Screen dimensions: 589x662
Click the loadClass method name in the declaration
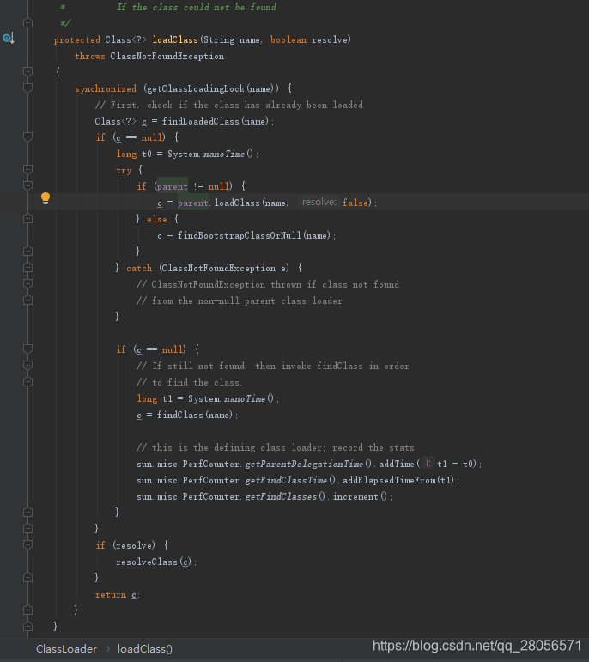(175, 39)
